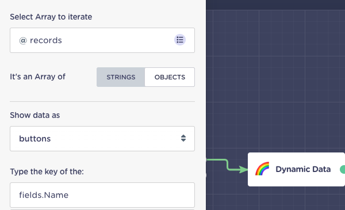The height and width of the screenshot is (210, 345).
Task: Click the green arrowhead entering Dynamic Data
Action: [243, 169]
